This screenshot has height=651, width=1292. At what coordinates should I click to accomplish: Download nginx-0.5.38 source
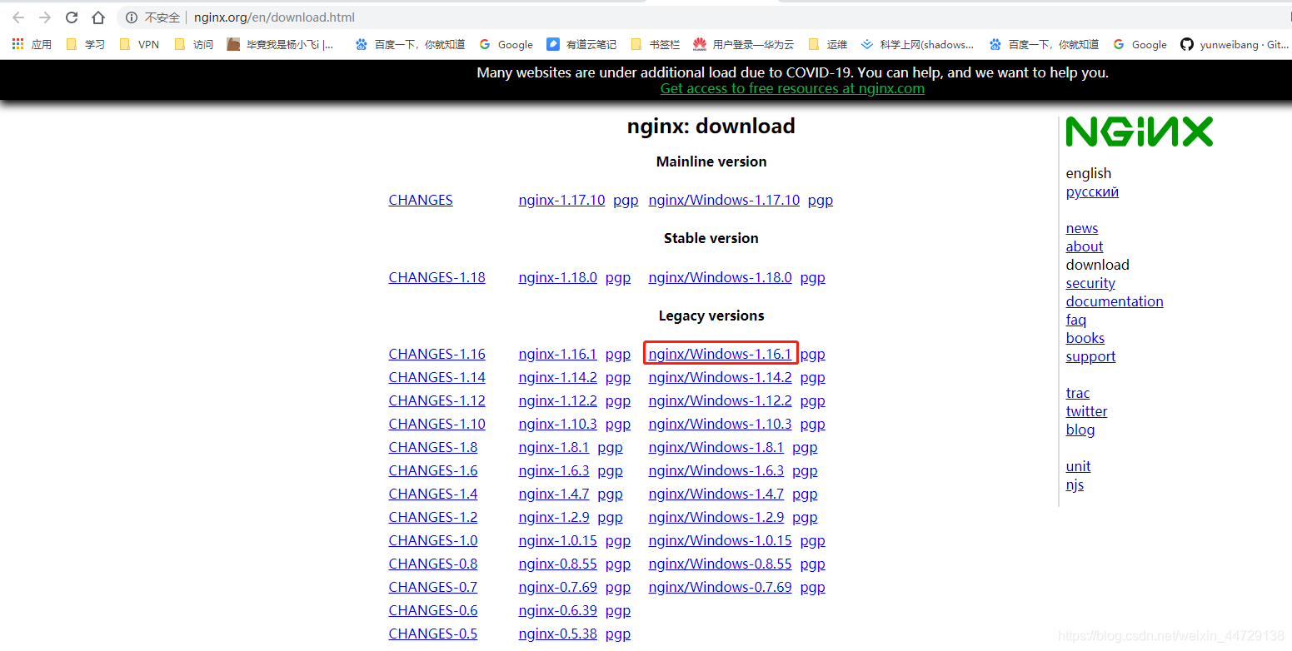click(557, 634)
